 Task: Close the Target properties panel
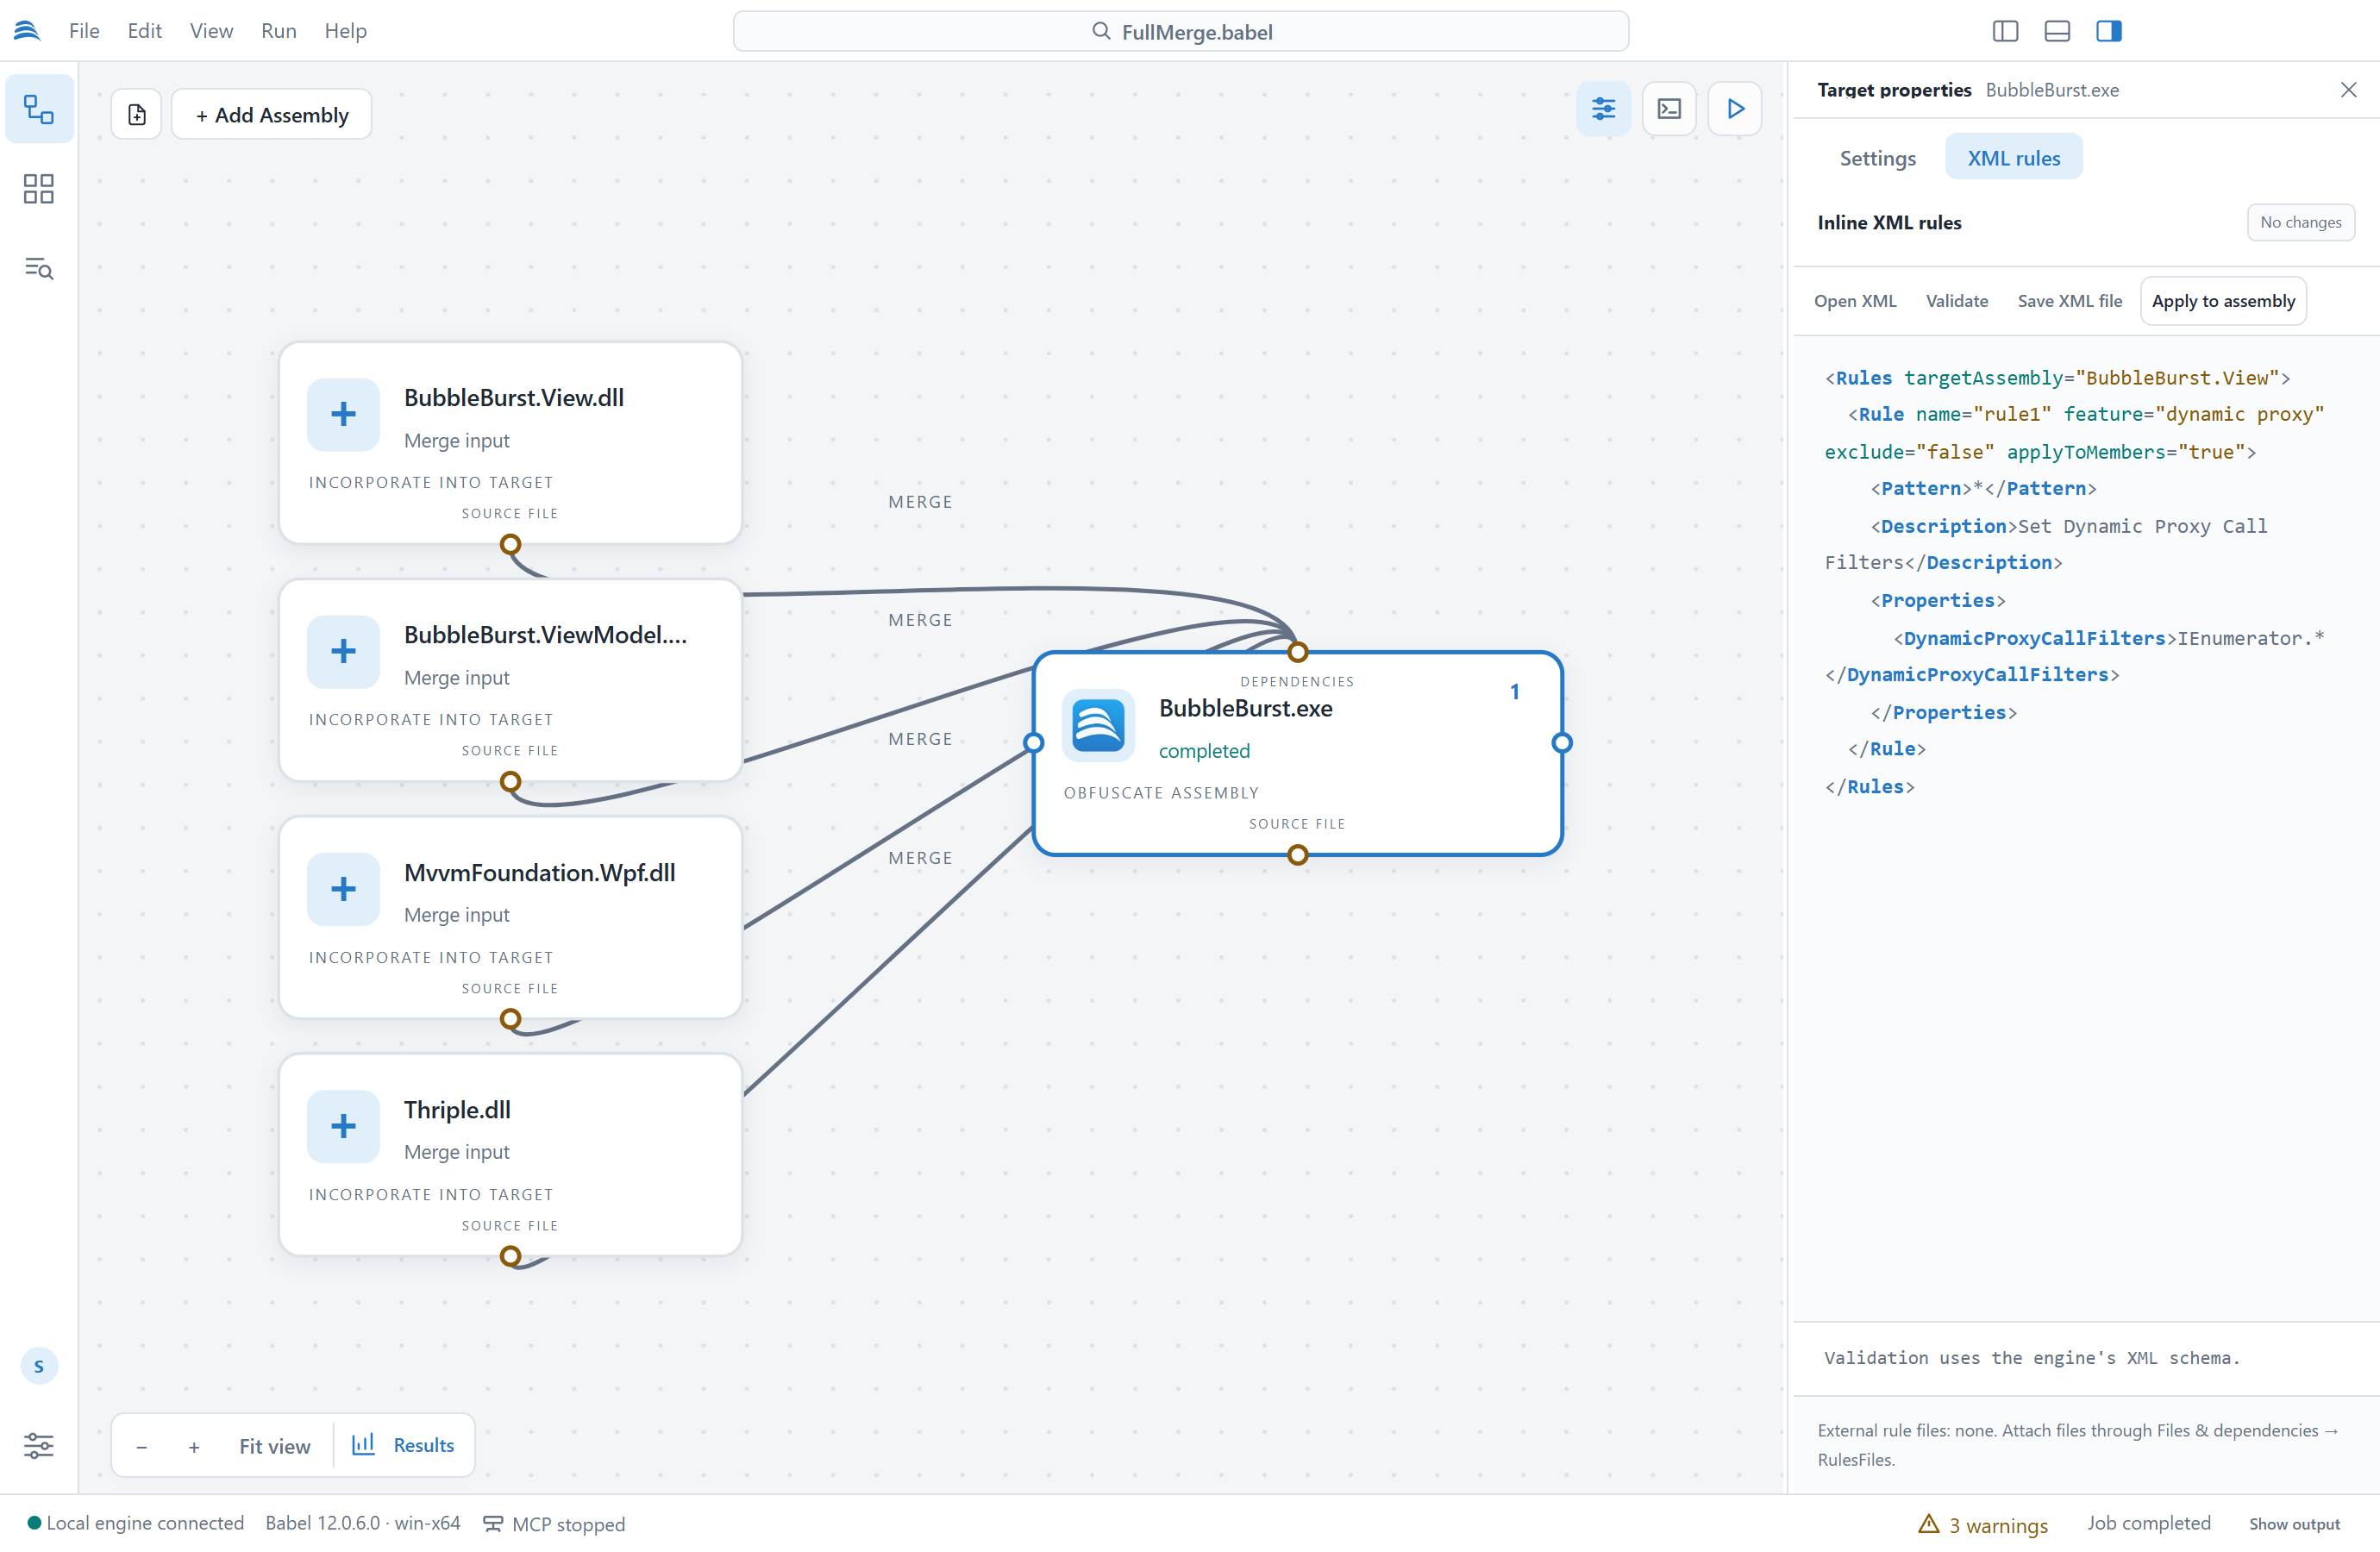click(x=2349, y=90)
